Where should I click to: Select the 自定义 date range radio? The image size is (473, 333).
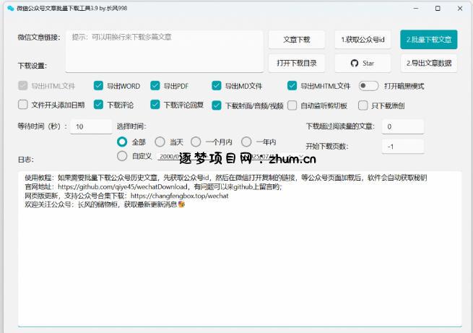122,156
